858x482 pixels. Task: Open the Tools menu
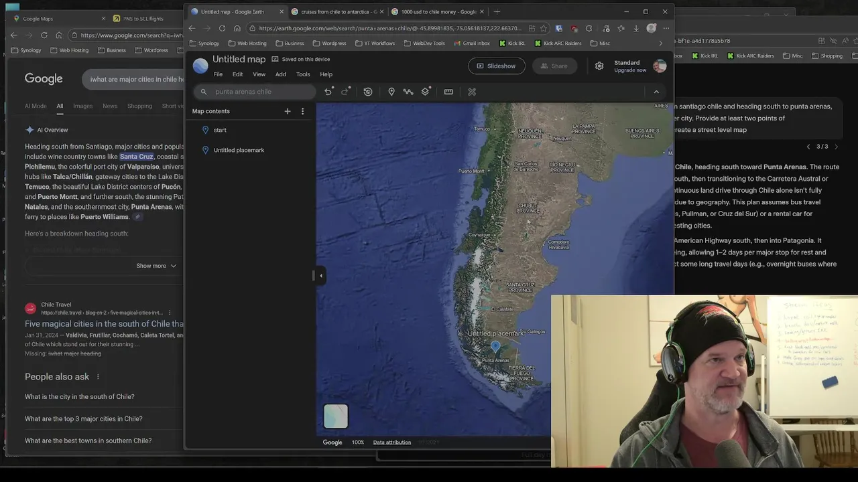coord(303,74)
